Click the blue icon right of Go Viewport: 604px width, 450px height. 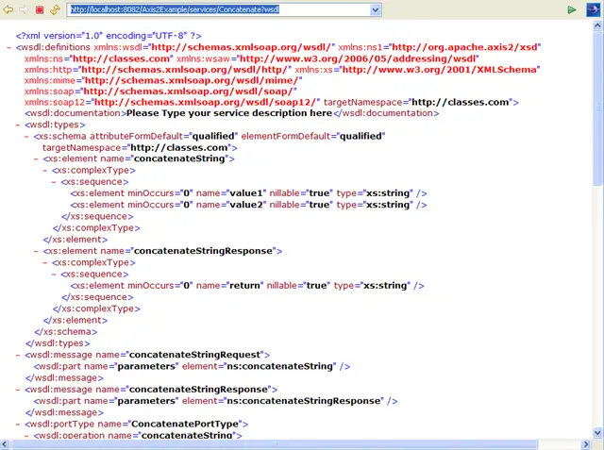pyautogui.click(x=592, y=9)
